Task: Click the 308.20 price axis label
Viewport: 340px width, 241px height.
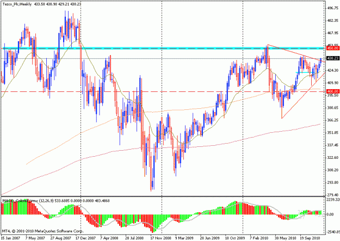Action: [x=333, y=170]
